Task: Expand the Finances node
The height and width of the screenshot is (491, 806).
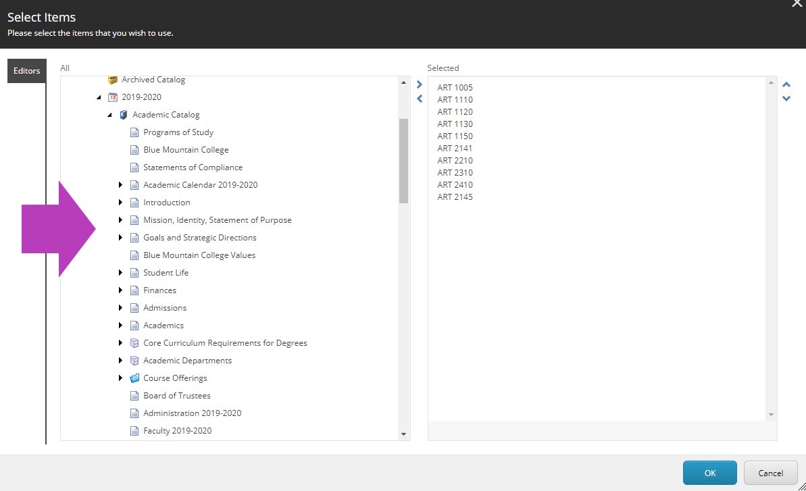Action: click(x=120, y=290)
